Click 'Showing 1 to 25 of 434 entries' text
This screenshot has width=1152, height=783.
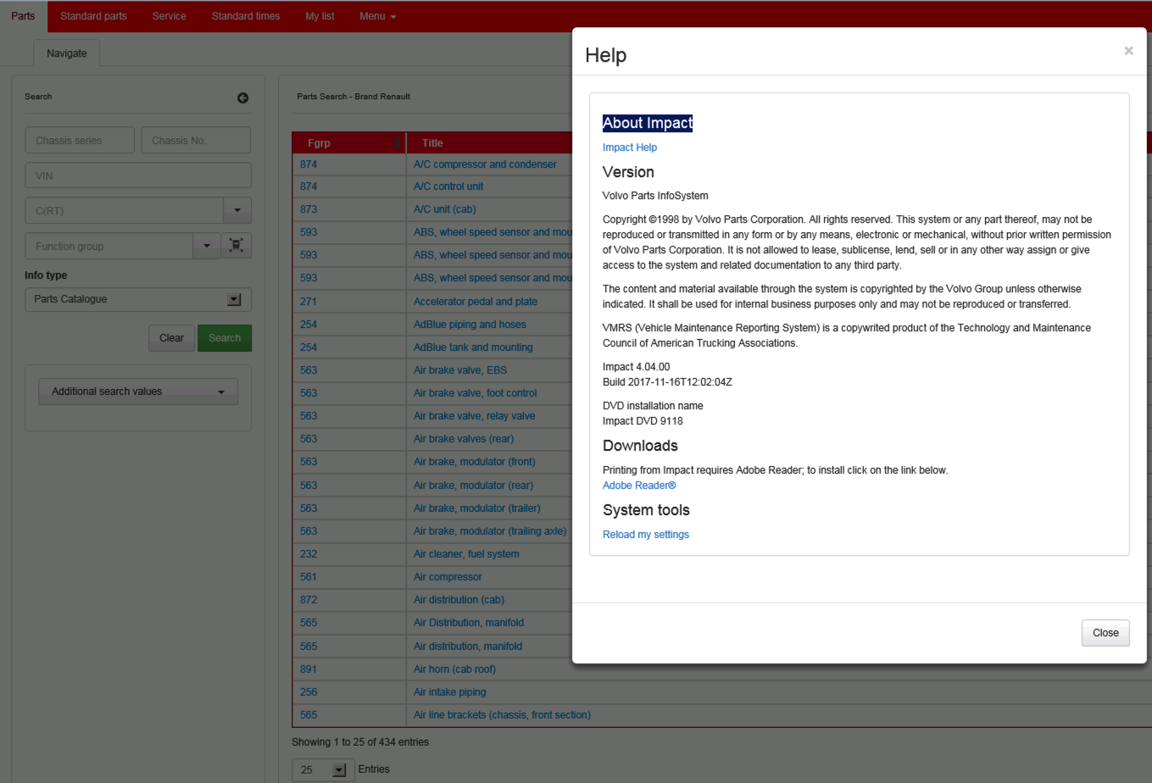[x=360, y=742]
